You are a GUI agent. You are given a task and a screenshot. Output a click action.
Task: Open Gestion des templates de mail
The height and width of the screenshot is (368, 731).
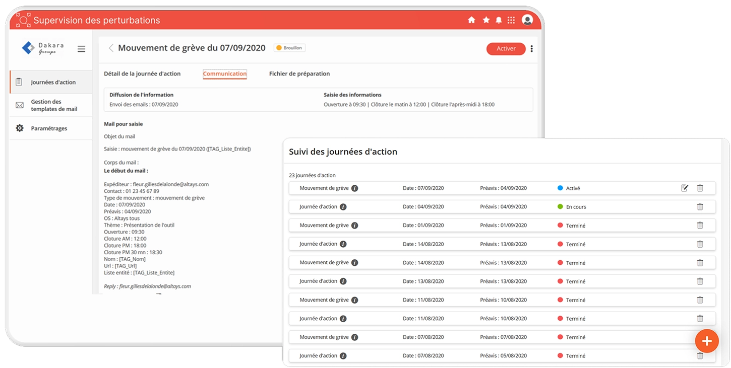(x=53, y=105)
